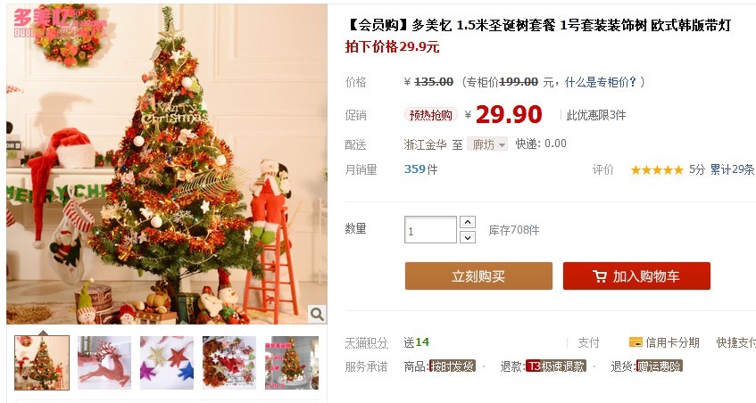756x403 pixels.
Task: Click the shopping cart icon in red button
Action: coord(600,276)
